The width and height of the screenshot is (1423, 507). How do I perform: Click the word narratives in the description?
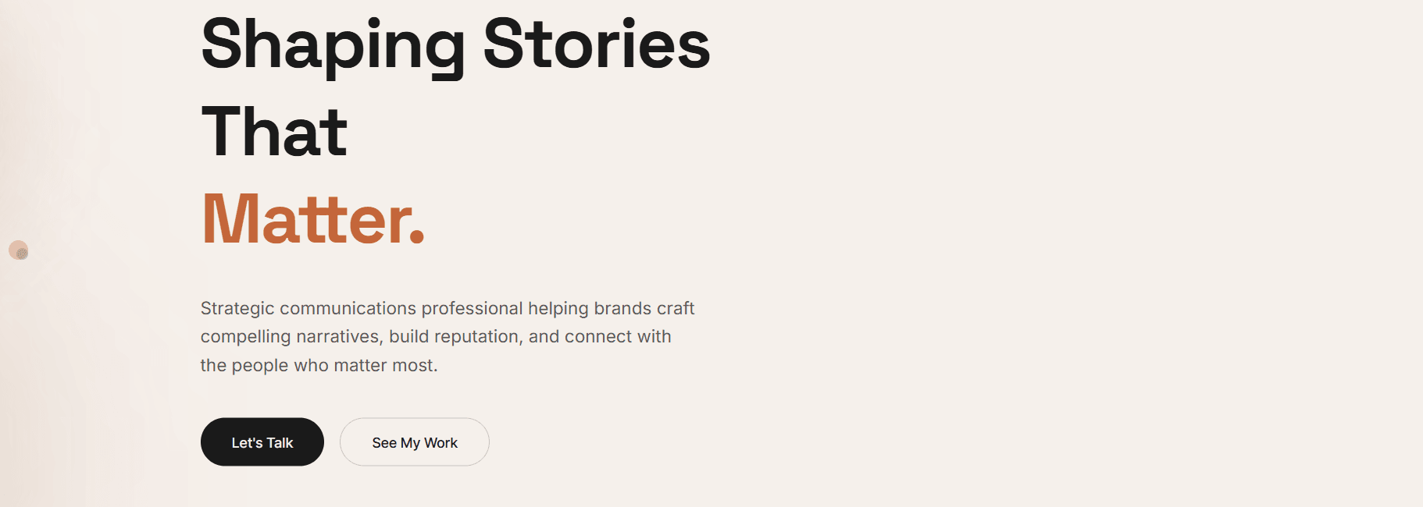point(340,337)
